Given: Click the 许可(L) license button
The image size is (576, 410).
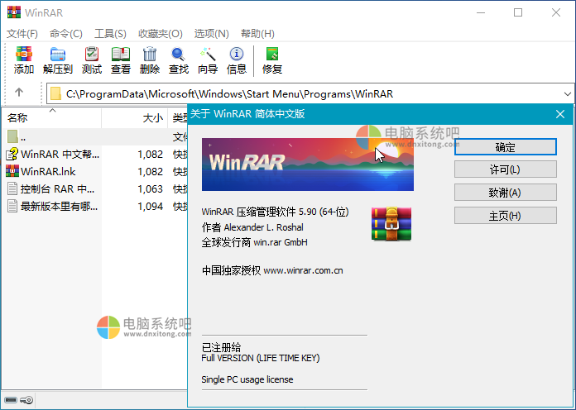Looking at the screenshot, I should (506, 169).
